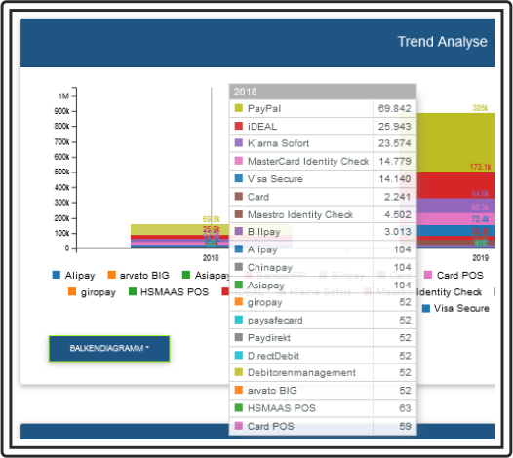Open the BALKENDIAGRAMM chart type dropdown
This screenshot has width=513, height=458.
pos(109,348)
